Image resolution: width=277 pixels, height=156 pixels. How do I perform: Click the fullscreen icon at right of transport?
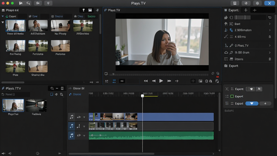coord(217,81)
